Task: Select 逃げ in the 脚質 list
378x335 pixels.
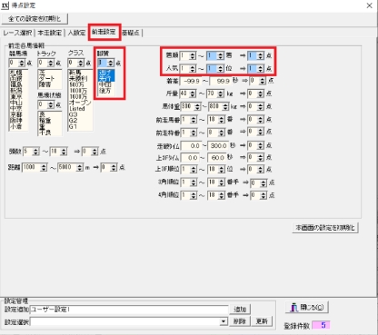Action: 106,73
